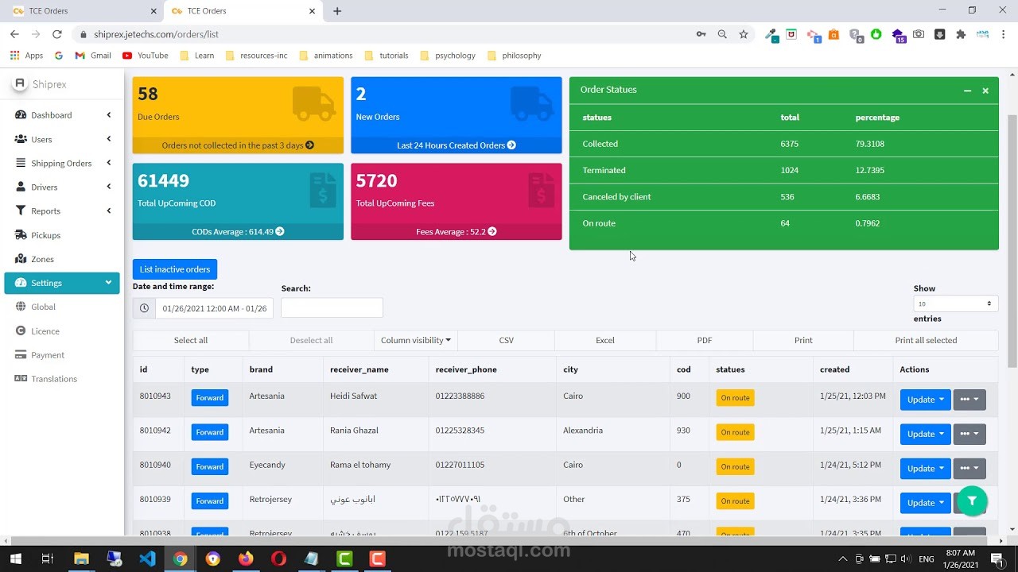Close the Order Statues card
Screen dimensions: 1018x572
pyautogui.click(x=985, y=91)
